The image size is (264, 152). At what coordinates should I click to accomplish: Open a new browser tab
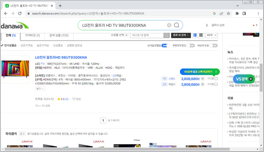(x=60, y=6)
